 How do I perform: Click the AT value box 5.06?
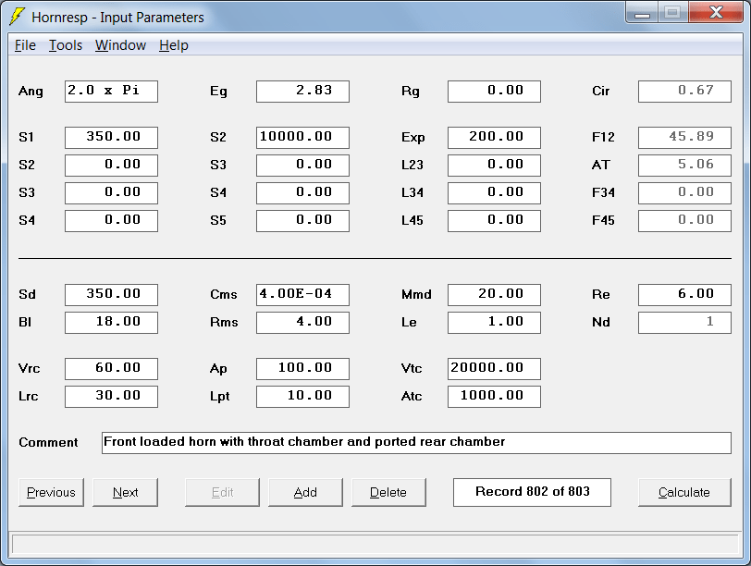(685, 166)
